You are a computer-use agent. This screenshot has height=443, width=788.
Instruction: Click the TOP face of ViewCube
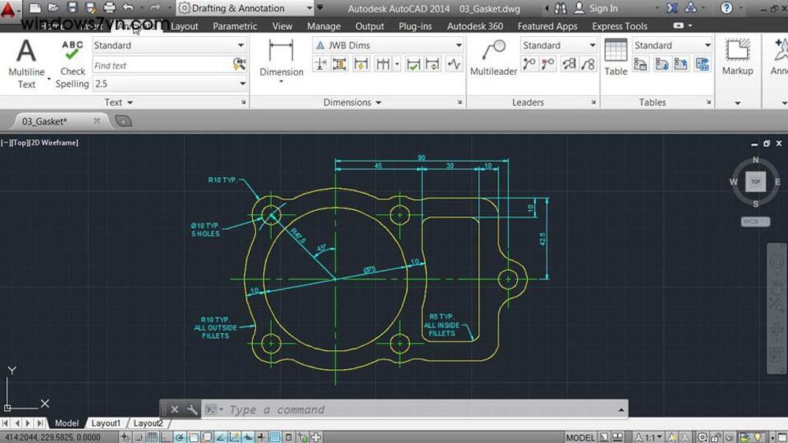tap(756, 182)
